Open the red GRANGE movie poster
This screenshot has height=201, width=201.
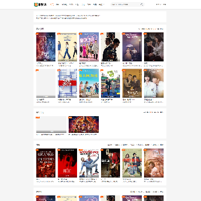click(46, 163)
